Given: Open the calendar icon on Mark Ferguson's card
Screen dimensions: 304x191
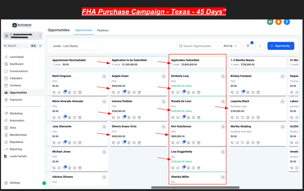Looking at the screenshot, I should [x=80, y=92].
